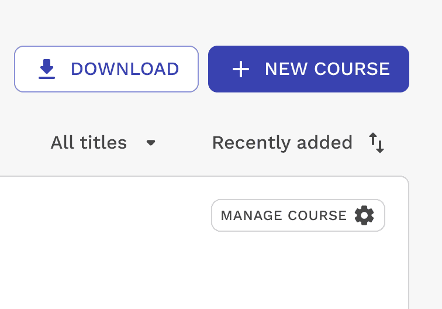
Task: Click the NEW COURSE text label
Action: (327, 69)
